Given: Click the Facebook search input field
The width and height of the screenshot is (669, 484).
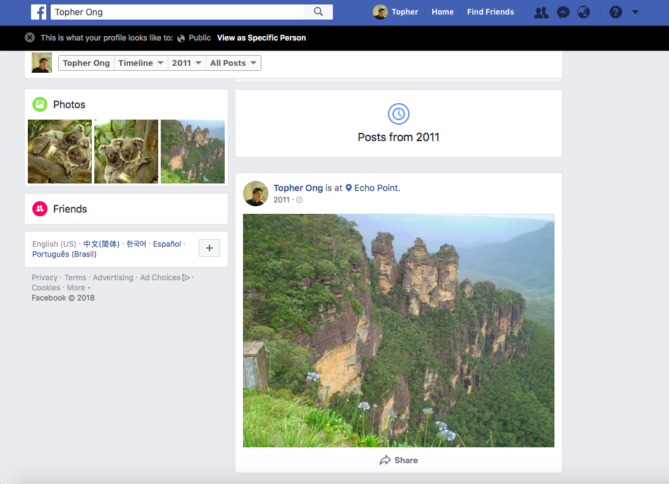Looking at the screenshot, I should pos(177,12).
